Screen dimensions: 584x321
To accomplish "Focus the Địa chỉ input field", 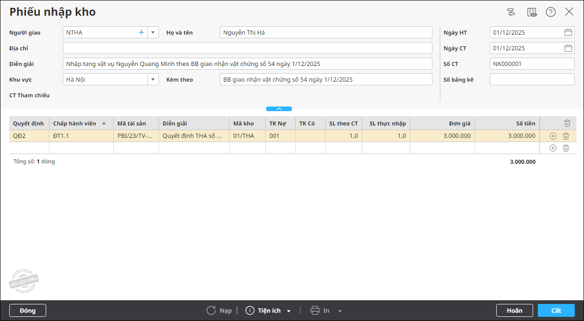I will [248, 48].
